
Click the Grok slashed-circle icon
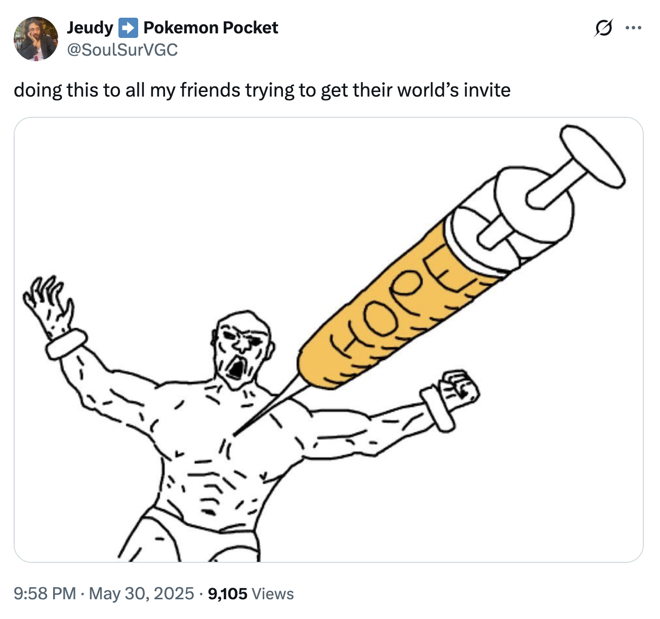point(604,28)
